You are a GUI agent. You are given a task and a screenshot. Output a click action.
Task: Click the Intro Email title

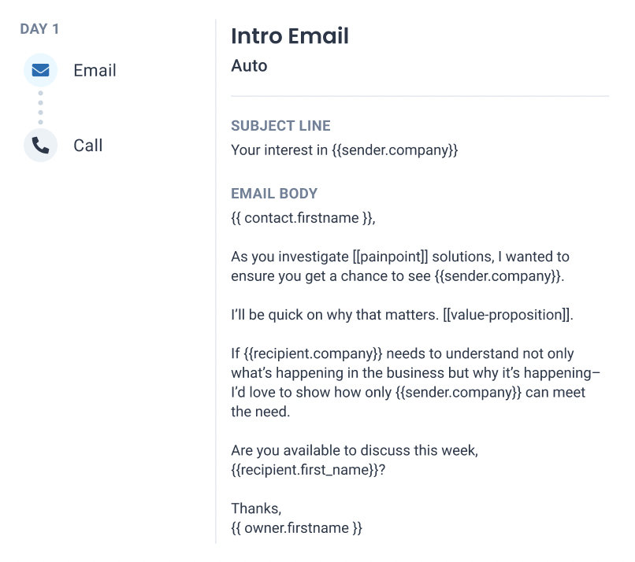(x=290, y=35)
